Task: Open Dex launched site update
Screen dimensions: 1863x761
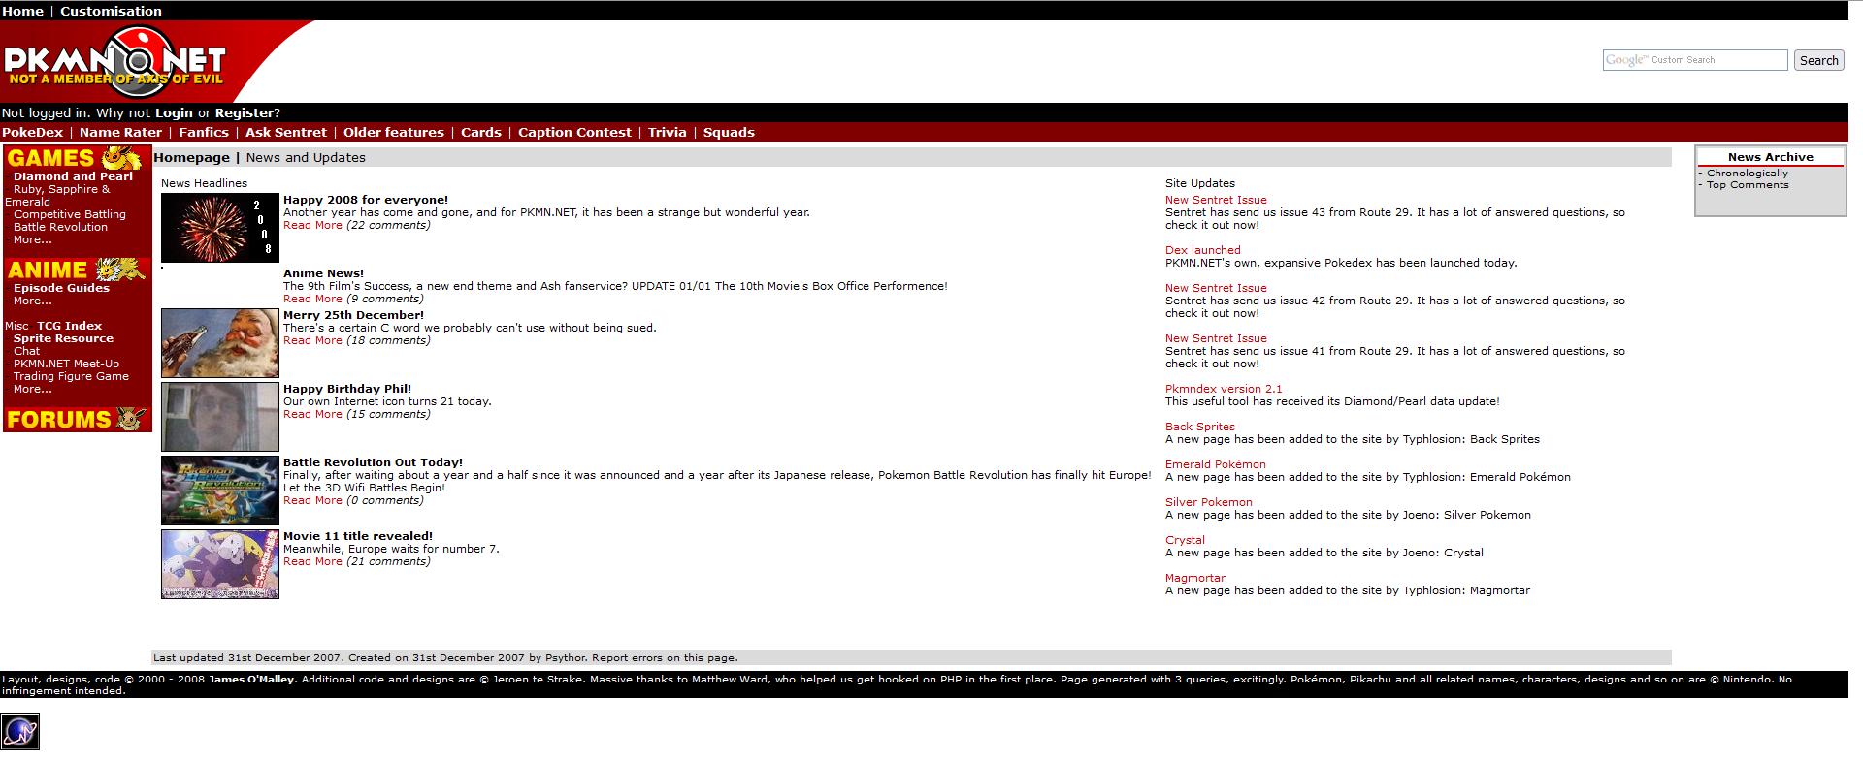Action: pyautogui.click(x=1202, y=250)
